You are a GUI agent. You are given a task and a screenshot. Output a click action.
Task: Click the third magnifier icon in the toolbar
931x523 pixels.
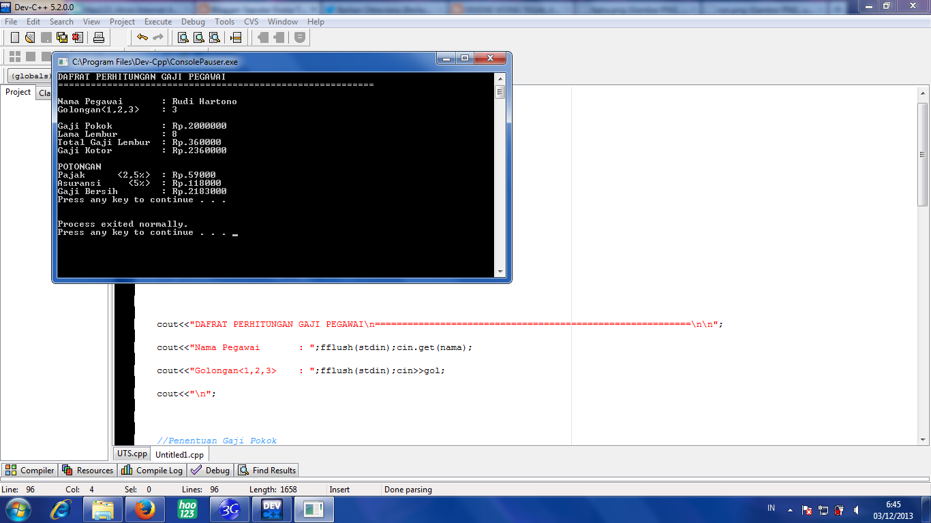(x=215, y=37)
